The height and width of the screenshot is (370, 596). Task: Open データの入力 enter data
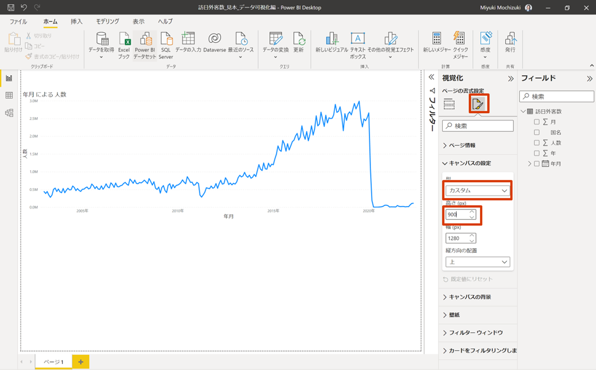pyautogui.click(x=188, y=43)
